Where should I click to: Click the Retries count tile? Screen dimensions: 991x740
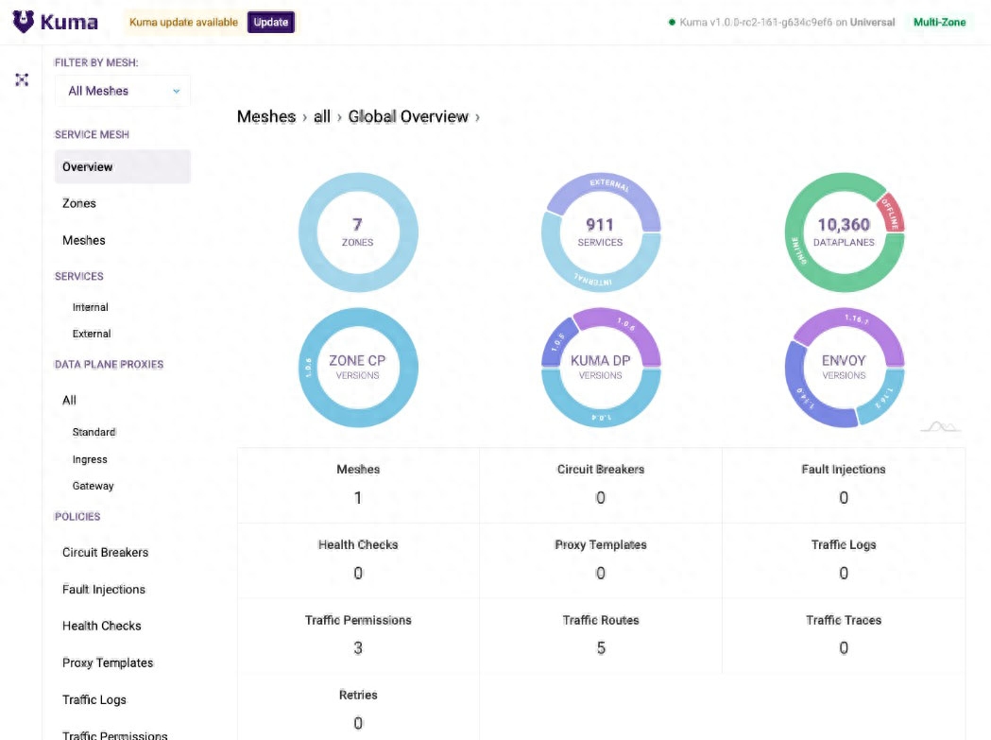click(x=358, y=707)
